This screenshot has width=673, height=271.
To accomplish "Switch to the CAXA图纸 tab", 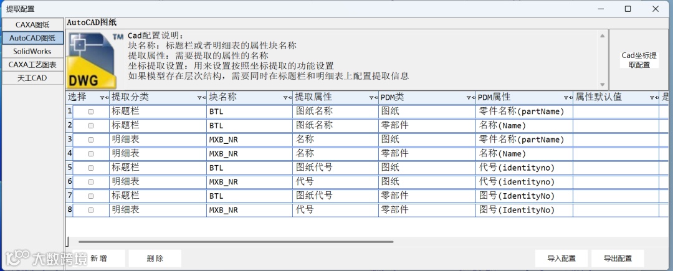I will pyautogui.click(x=32, y=24).
